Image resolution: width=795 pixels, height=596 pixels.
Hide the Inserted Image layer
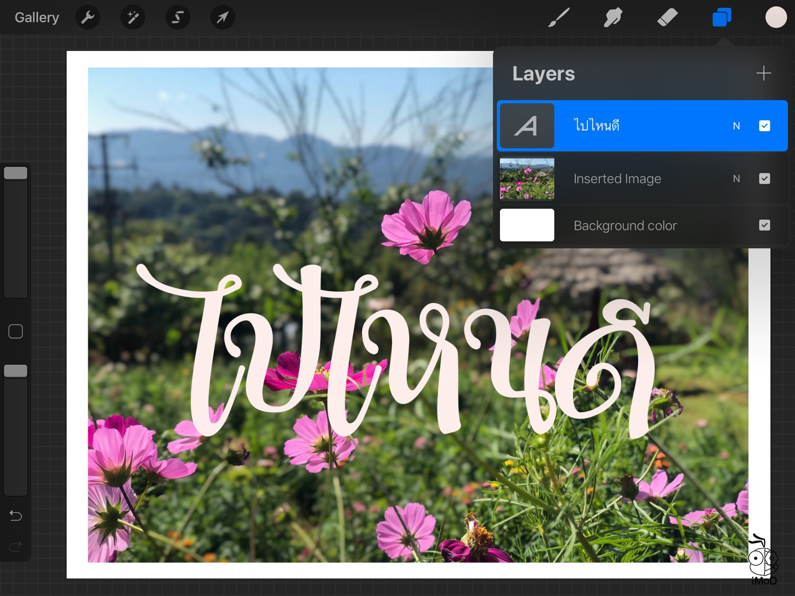tap(764, 178)
